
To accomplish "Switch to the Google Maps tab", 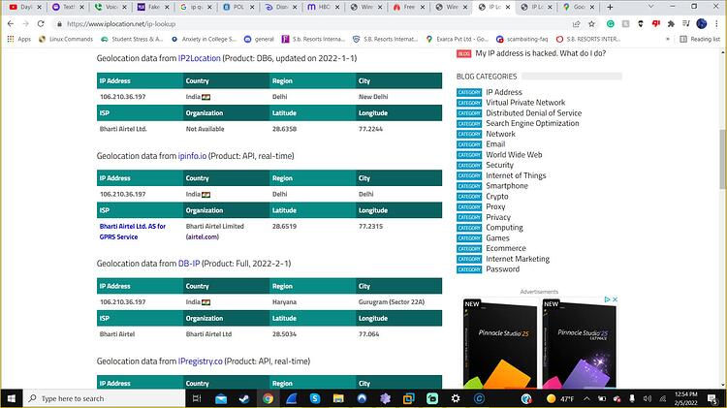I will 579,7.
